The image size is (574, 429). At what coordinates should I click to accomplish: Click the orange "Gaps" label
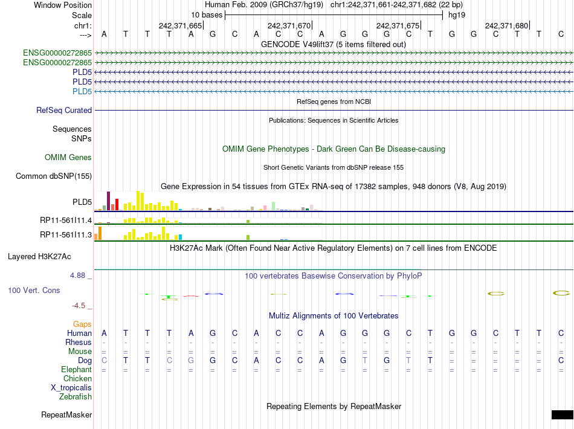tap(82, 324)
